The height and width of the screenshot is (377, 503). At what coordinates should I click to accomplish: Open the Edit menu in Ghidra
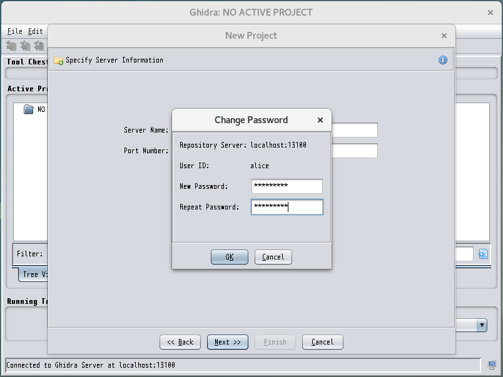[x=35, y=31]
